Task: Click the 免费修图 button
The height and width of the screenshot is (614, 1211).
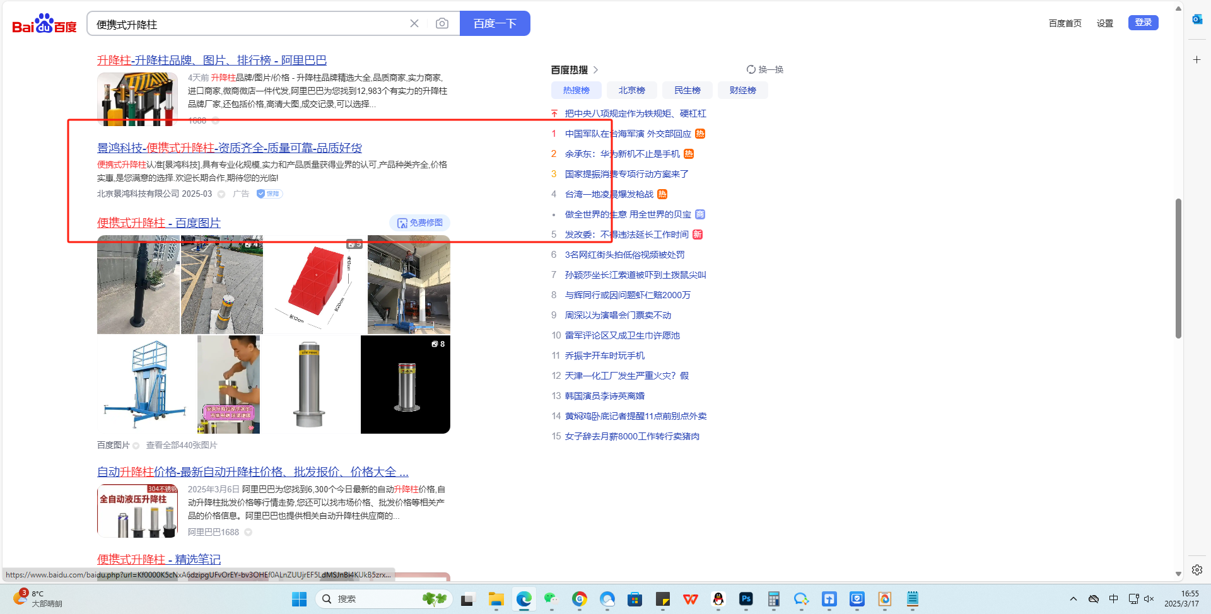Action: point(419,223)
